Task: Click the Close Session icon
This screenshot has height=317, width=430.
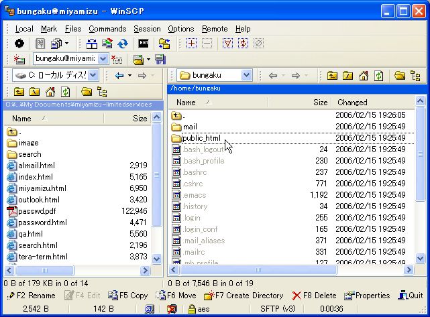Action: 117,59
